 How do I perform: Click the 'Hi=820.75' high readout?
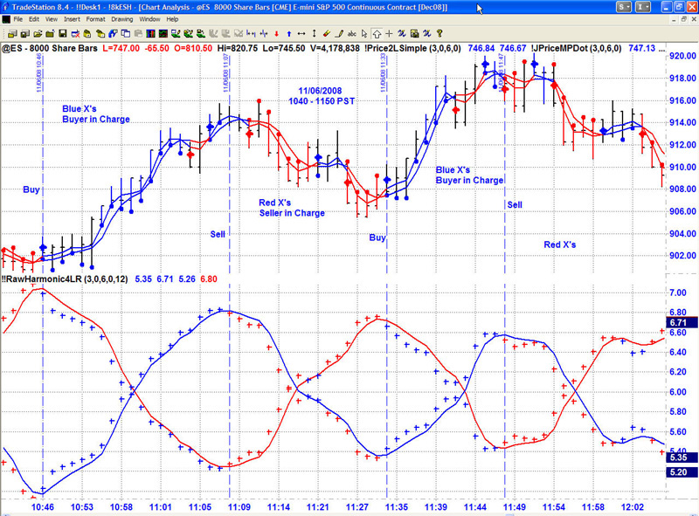(x=237, y=48)
